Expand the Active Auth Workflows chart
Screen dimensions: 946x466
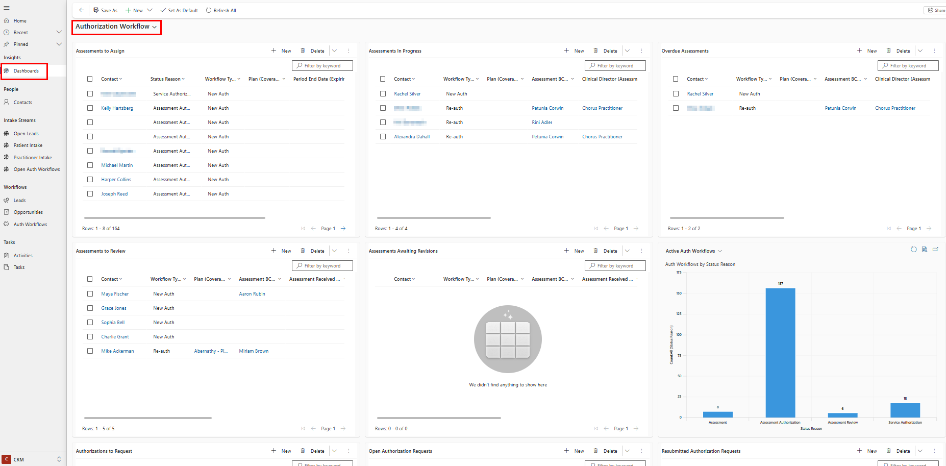(935, 250)
